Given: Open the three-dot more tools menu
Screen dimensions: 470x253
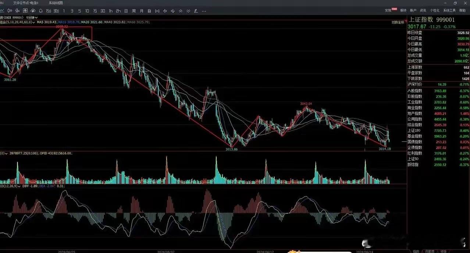Looking at the screenshot, I should [203, 11].
